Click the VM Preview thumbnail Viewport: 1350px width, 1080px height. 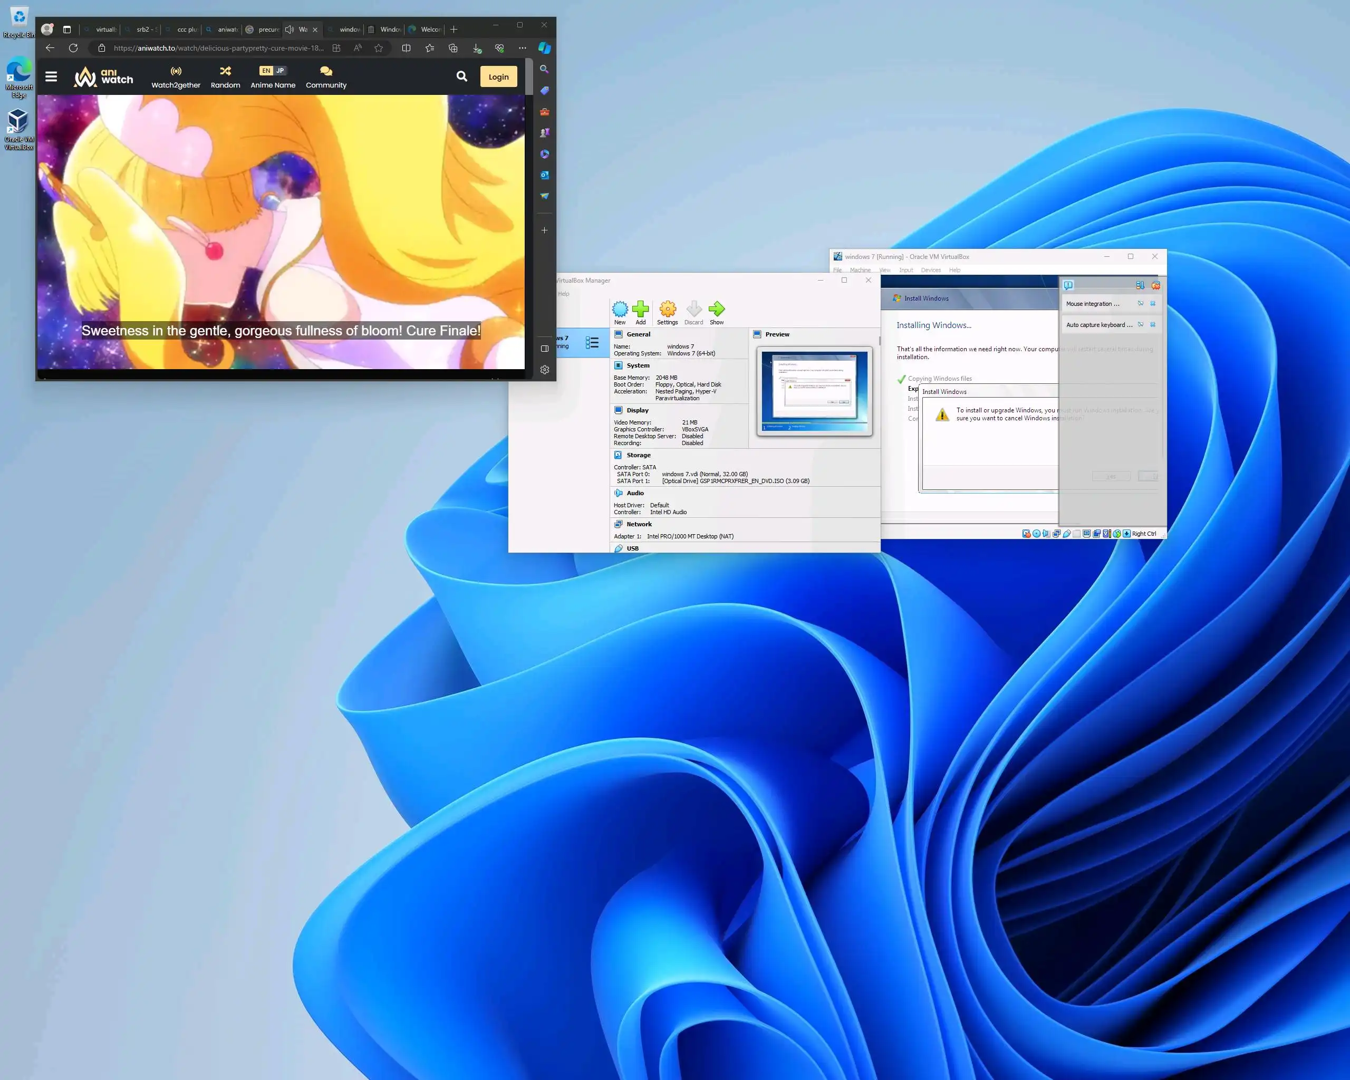click(814, 391)
